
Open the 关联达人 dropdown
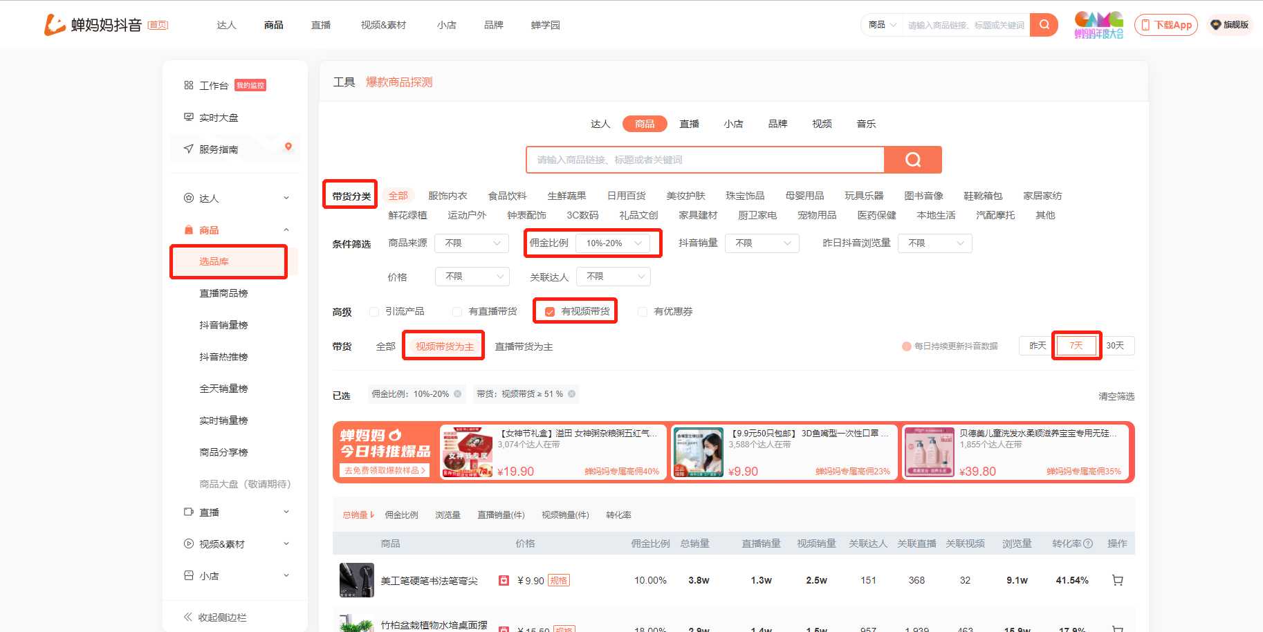tap(614, 277)
